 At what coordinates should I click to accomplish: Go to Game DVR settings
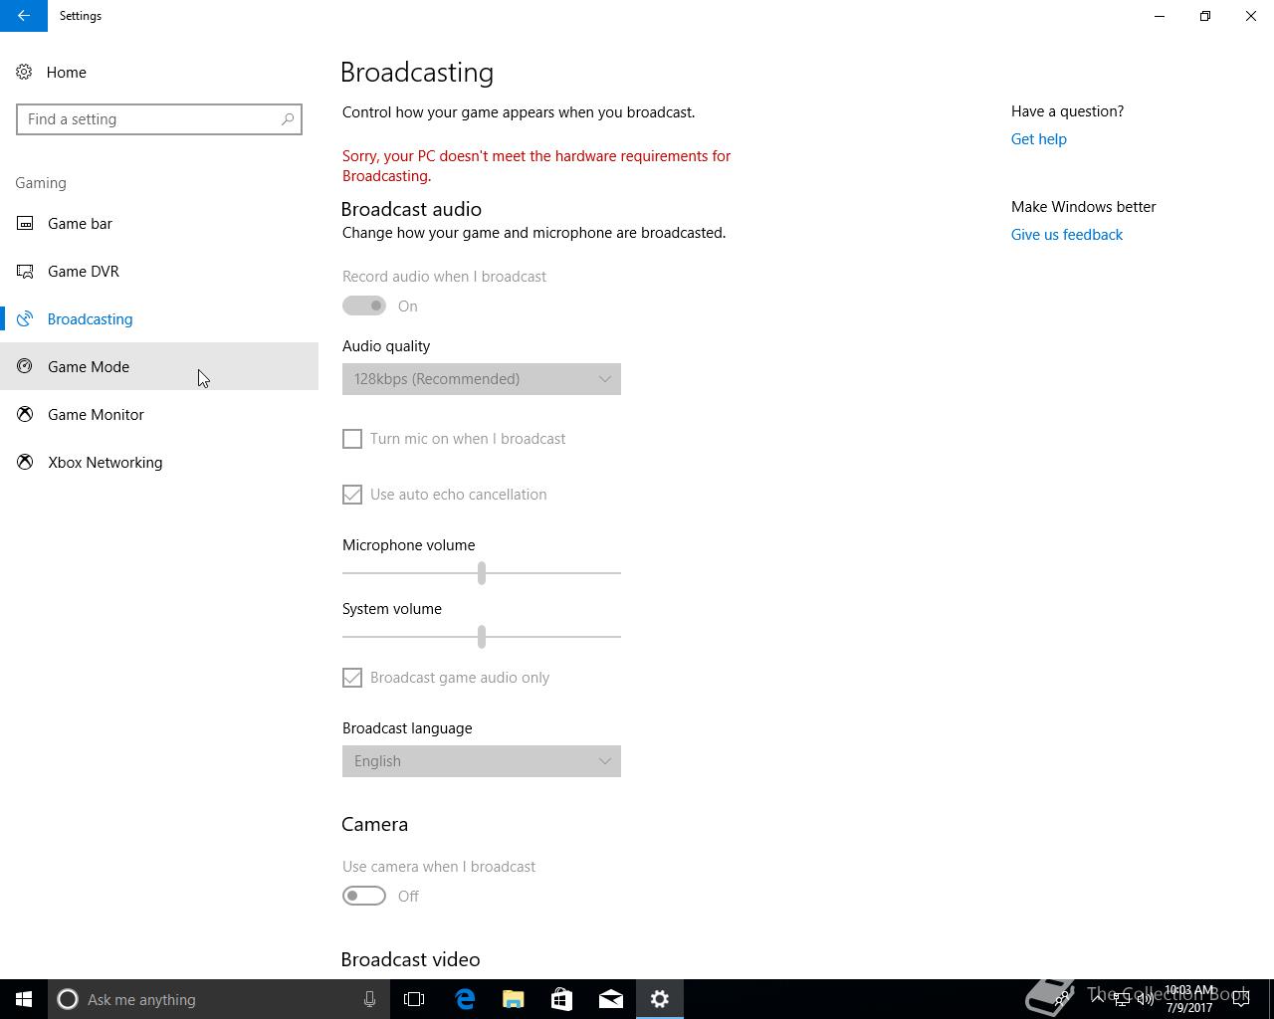(x=159, y=272)
